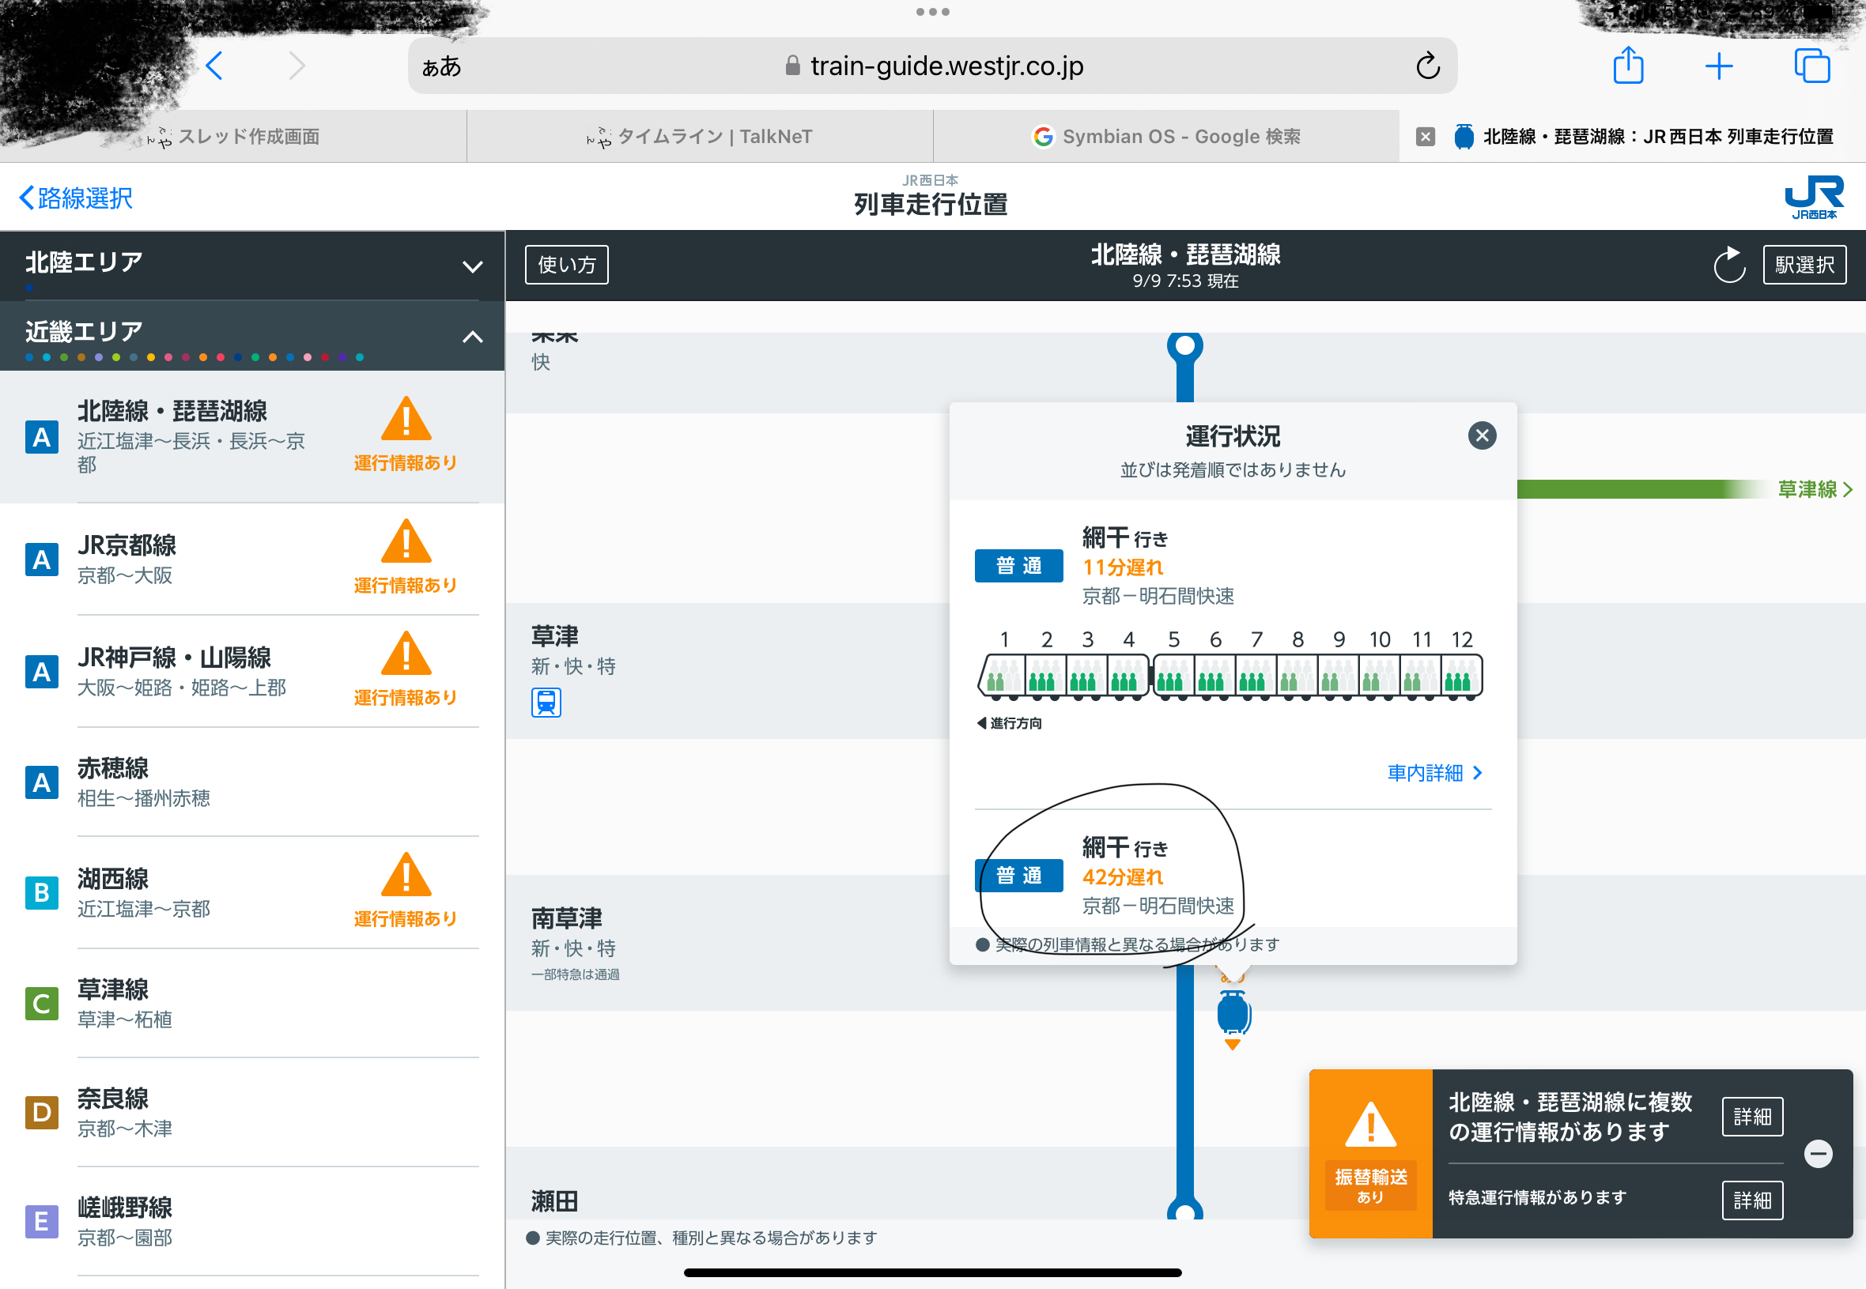This screenshot has height=1289, width=1866.
Task: Open the 使い方 guide
Action: pyautogui.click(x=566, y=265)
